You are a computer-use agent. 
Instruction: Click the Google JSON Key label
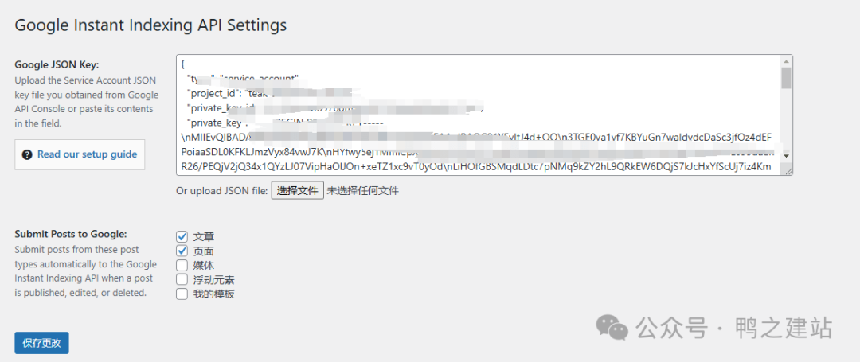(57, 65)
